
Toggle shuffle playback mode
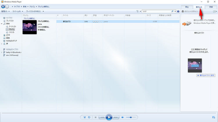point(85,117)
